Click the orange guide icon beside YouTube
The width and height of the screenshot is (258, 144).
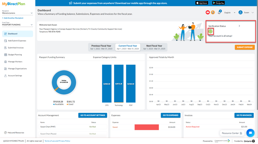tap(213, 12)
